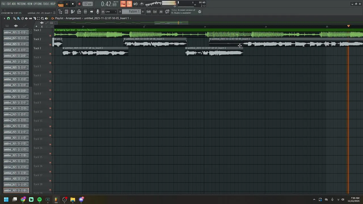The height and width of the screenshot is (204, 363).
Task: Click the 137 tempo field
Action: (x=88, y=4)
